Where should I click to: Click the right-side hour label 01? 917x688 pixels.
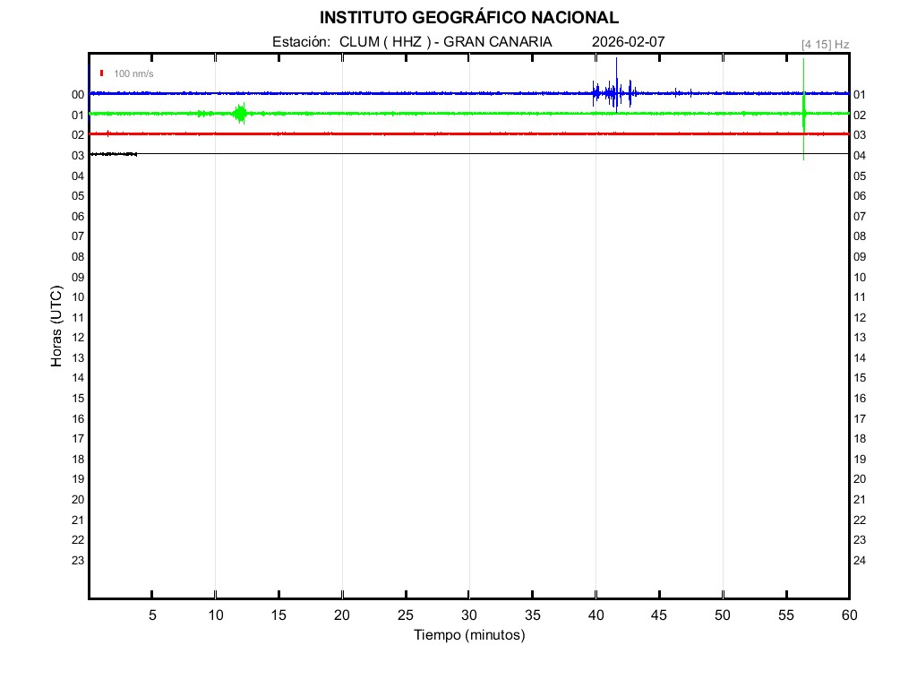click(x=860, y=95)
